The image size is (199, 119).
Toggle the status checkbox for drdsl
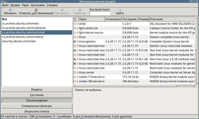pyautogui.click(x=75, y=24)
